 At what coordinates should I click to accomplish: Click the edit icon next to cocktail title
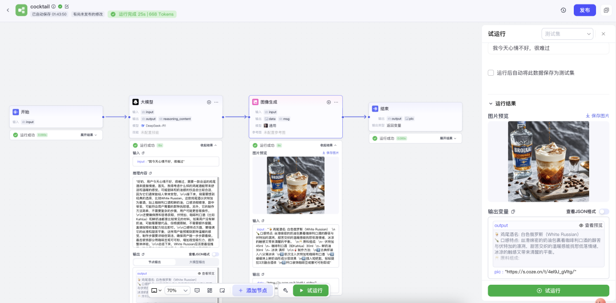67,6
